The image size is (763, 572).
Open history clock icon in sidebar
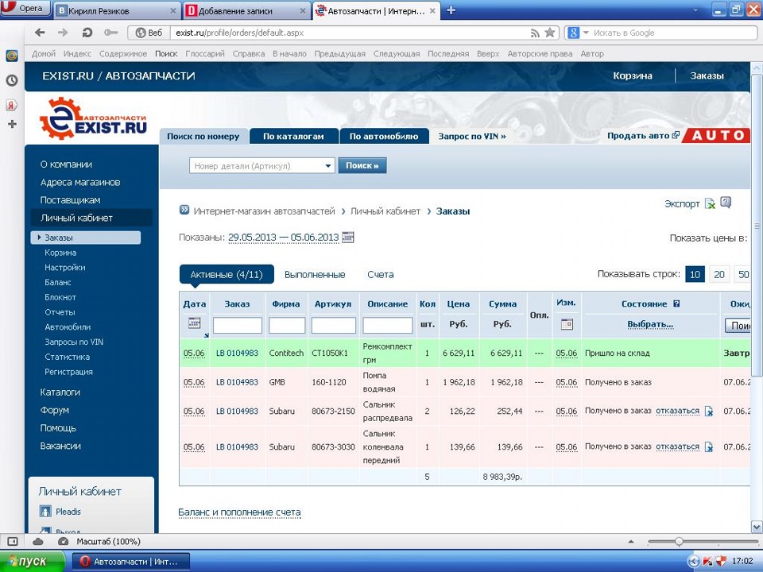click(12, 80)
